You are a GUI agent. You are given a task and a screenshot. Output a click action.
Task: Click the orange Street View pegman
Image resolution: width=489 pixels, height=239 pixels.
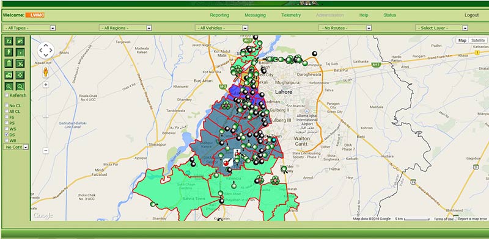click(46, 72)
